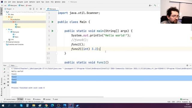Open the TODO tool window
This screenshot has height=108, width=192.
point(28,99)
